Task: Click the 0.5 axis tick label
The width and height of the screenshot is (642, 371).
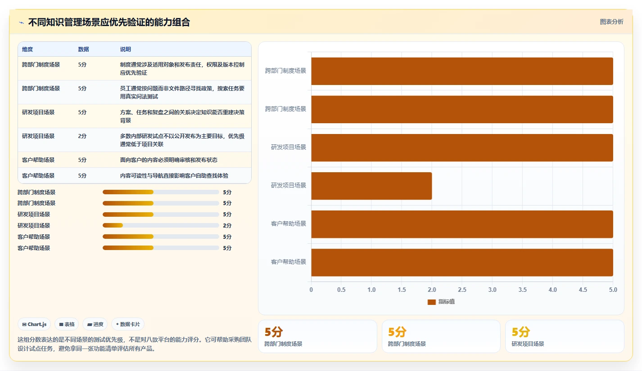Action: (x=341, y=290)
